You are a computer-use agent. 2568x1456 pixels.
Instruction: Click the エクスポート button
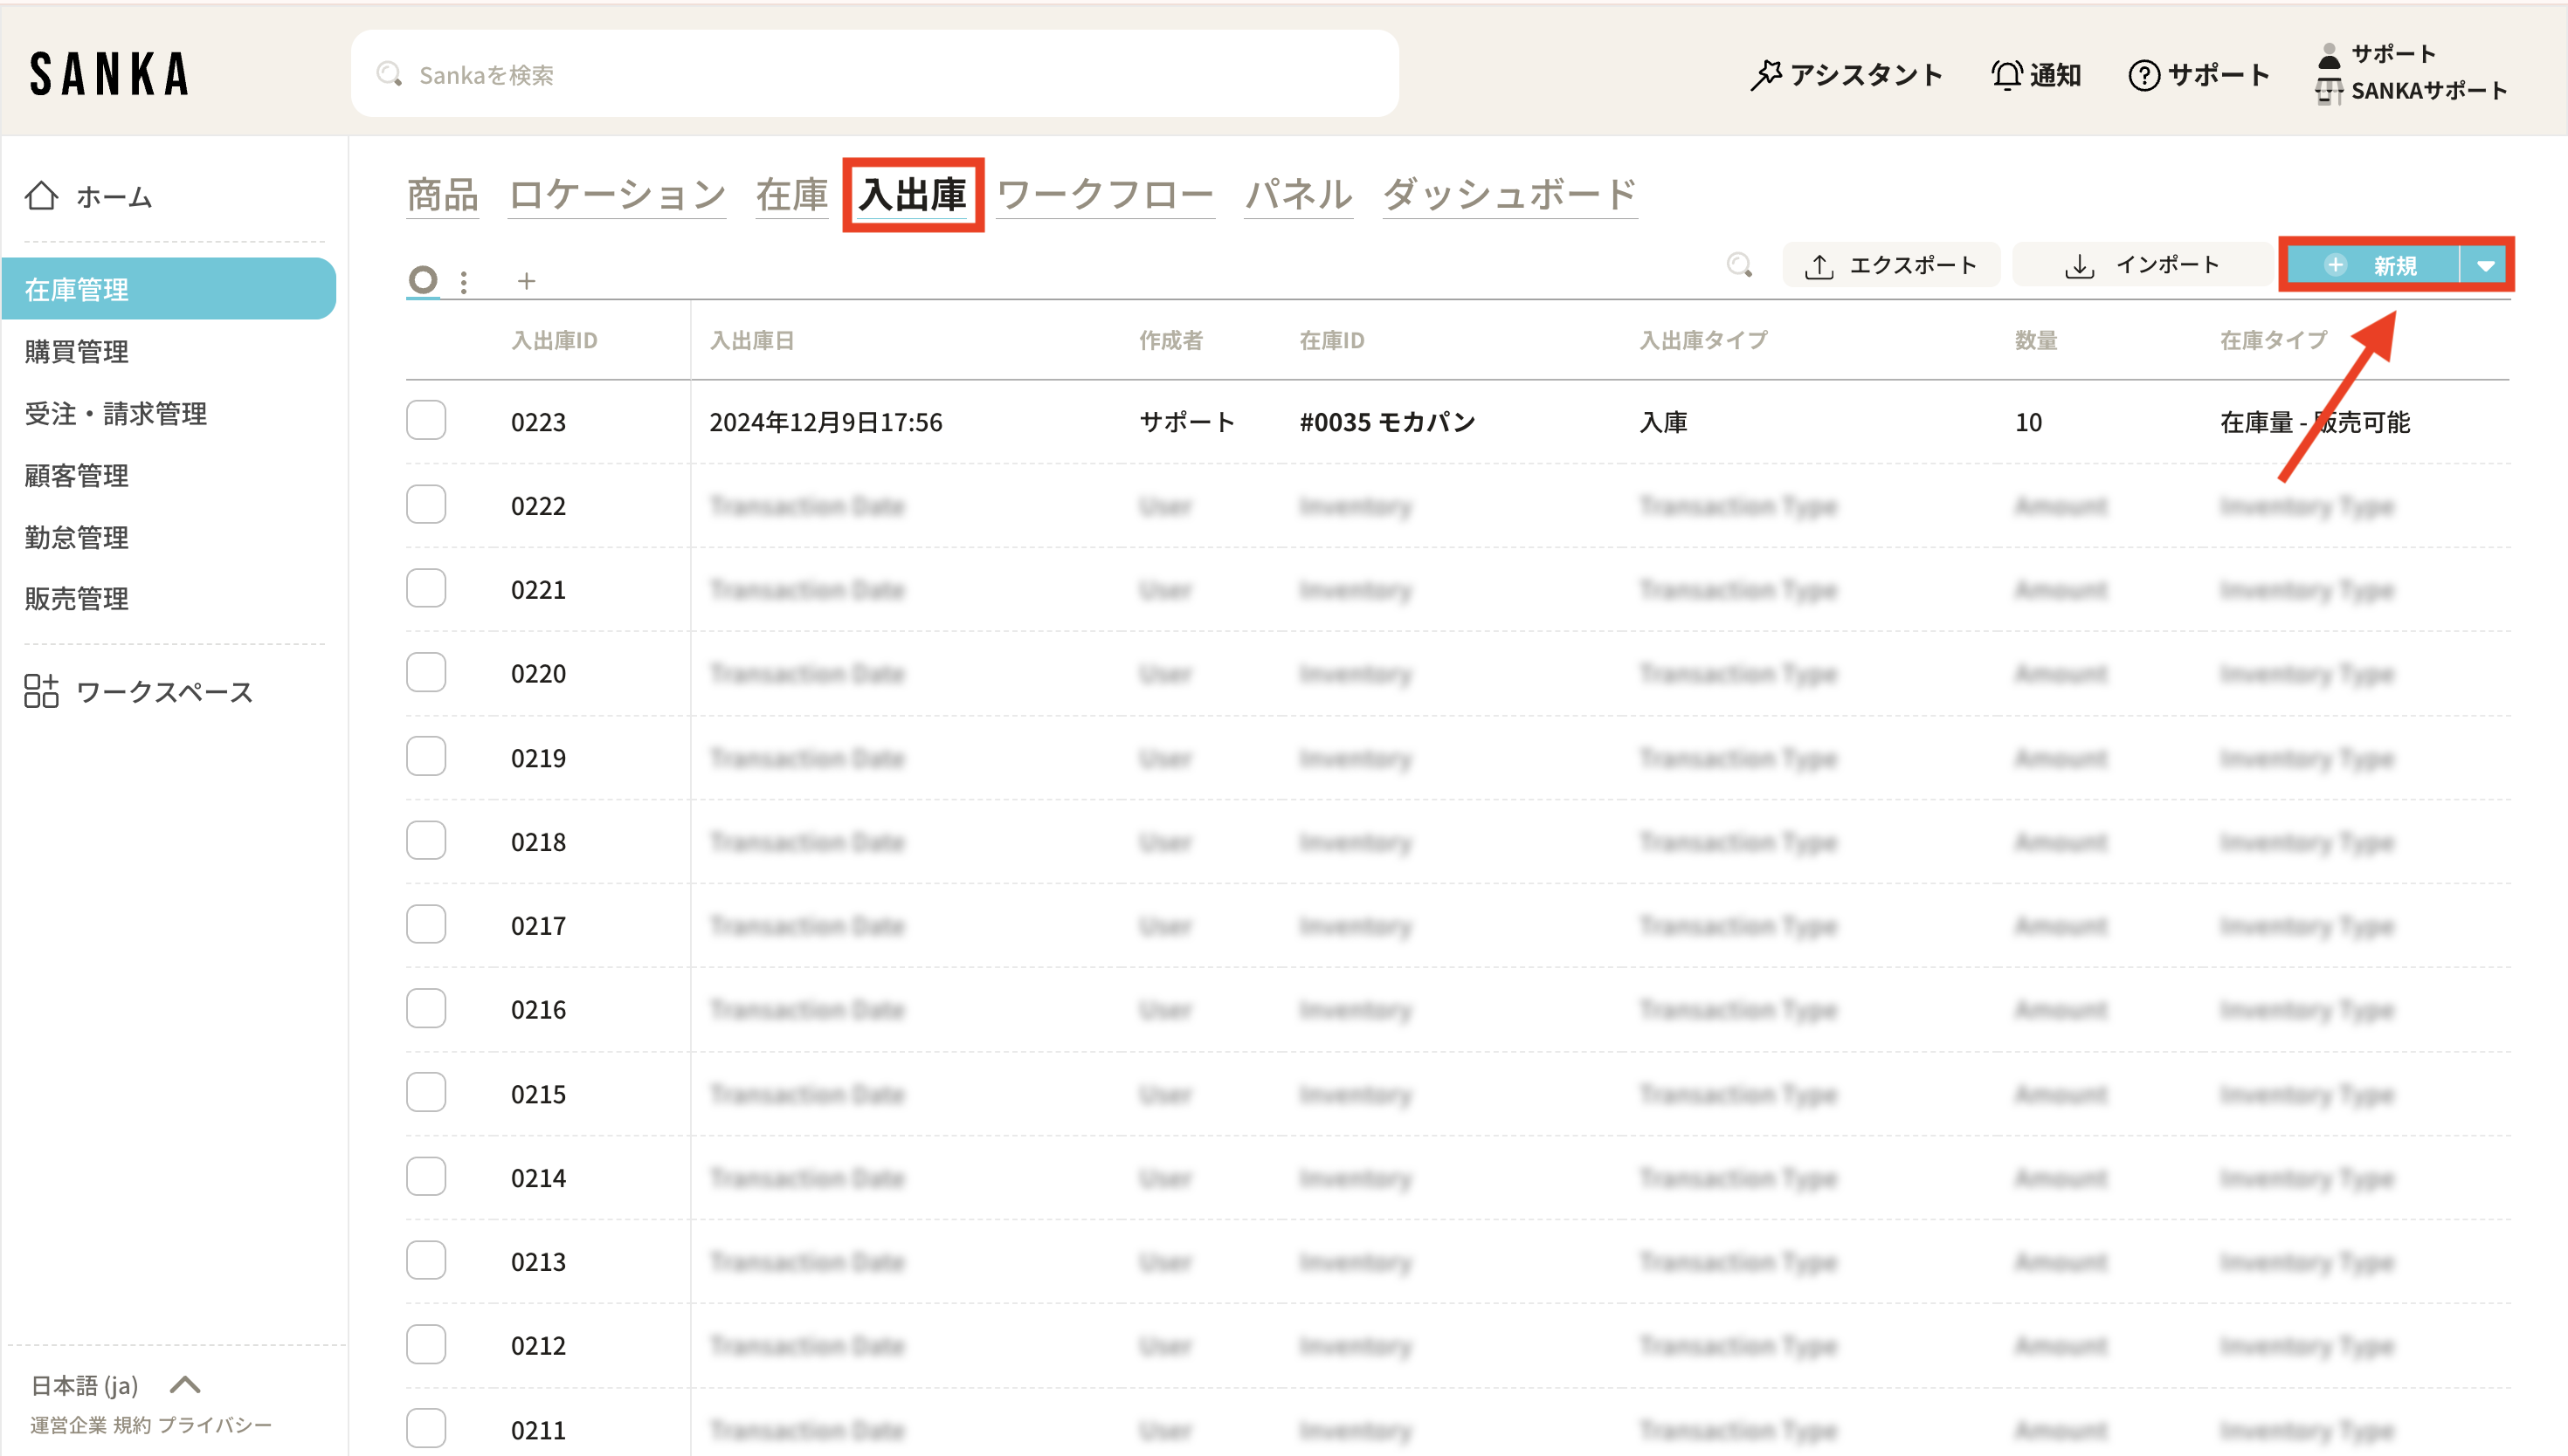[x=1891, y=265]
